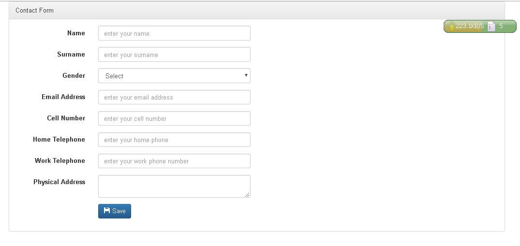Click the Work Telephone input
Image resolution: width=520 pixels, height=246 pixels.
point(174,161)
